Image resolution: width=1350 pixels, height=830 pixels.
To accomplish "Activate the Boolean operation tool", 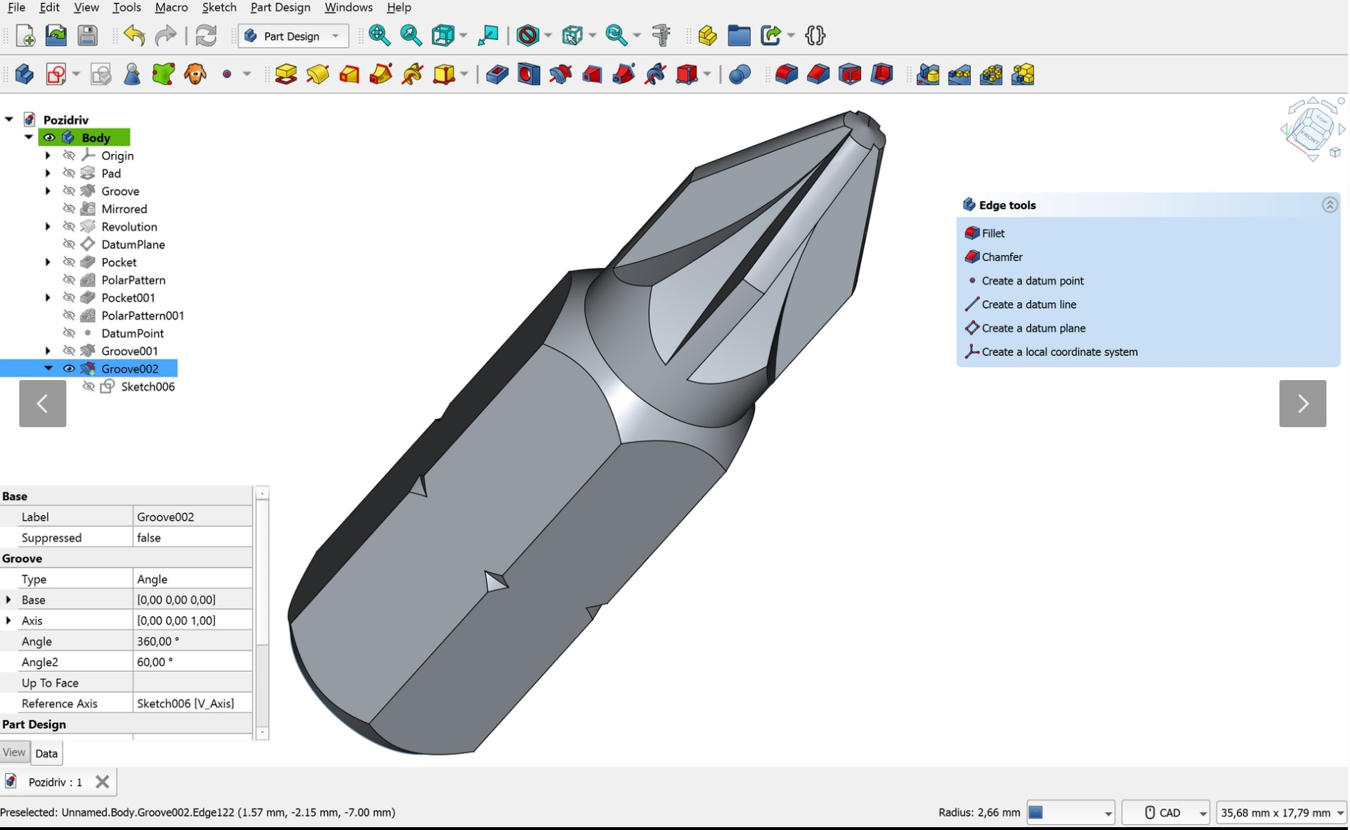I will [x=739, y=73].
